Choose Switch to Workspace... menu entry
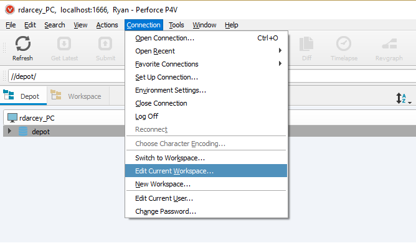The image size is (416, 243). [x=206, y=158]
